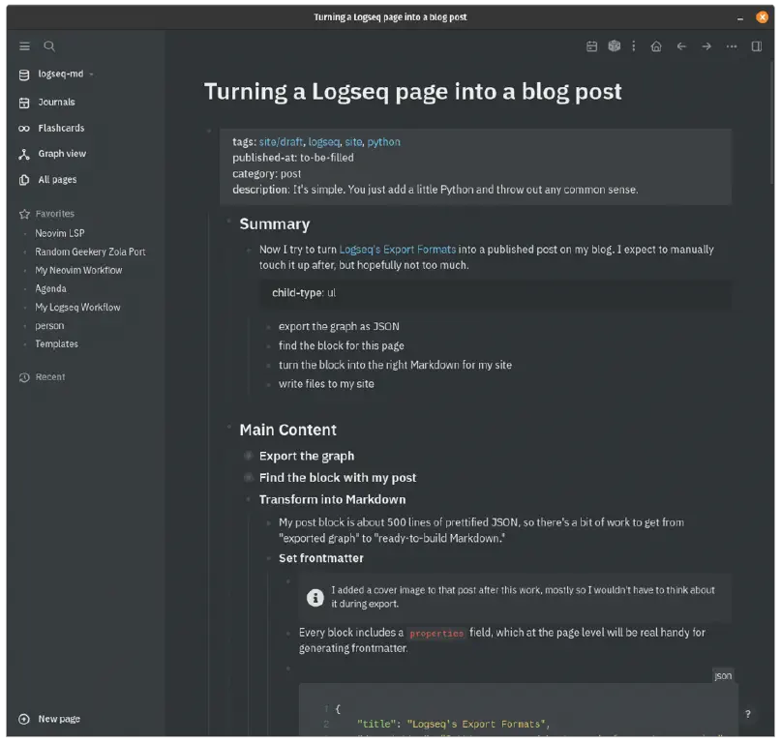Open the search magnifier icon
Viewport: 781px width, 743px height.
49,46
